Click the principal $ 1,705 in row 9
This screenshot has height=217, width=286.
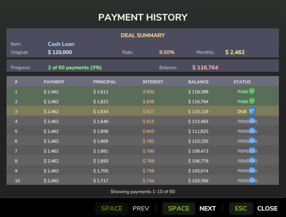pos(101,171)
